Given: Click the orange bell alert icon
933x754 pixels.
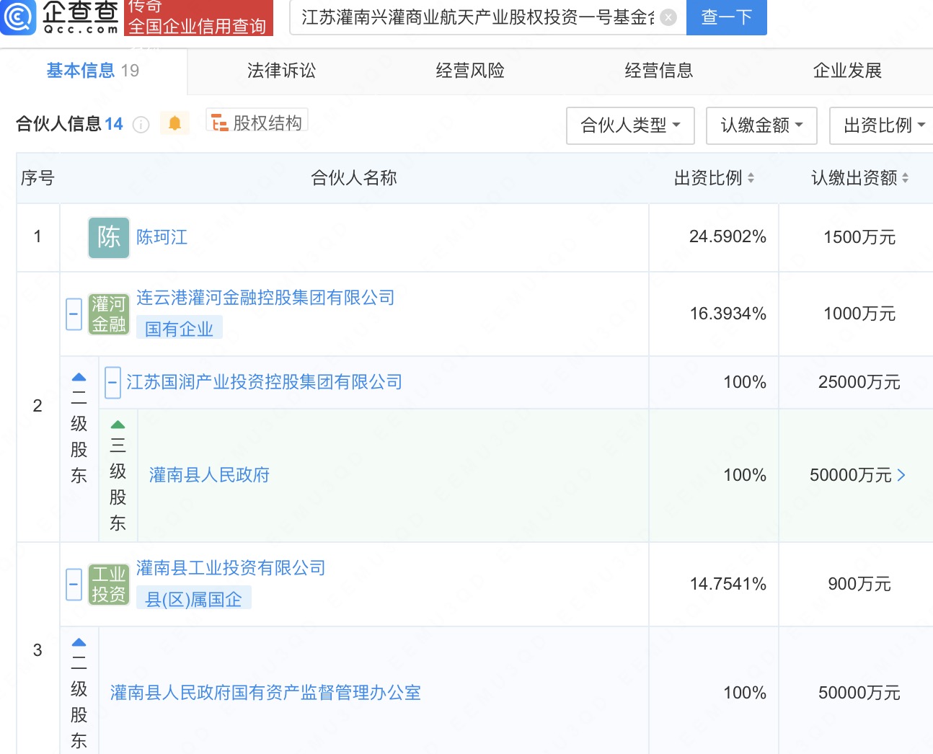Looking at the screenshot, I should 174,124.
